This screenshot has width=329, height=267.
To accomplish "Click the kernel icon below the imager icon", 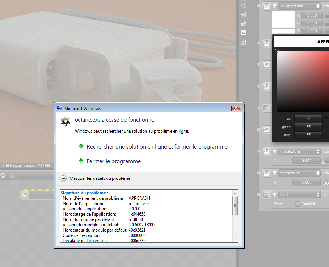I will pyautogui.click(x=243, y=42).
